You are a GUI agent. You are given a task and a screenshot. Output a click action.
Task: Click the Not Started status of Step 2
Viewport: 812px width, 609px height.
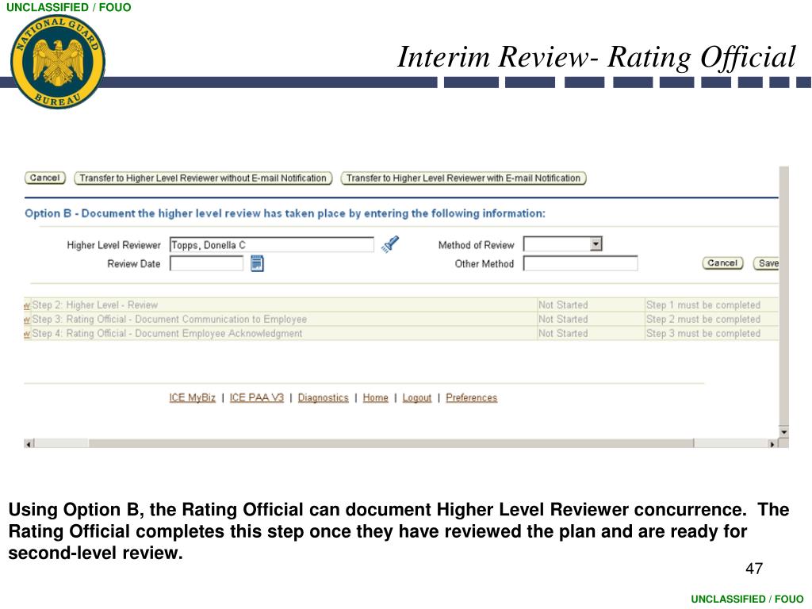[563, 305]
